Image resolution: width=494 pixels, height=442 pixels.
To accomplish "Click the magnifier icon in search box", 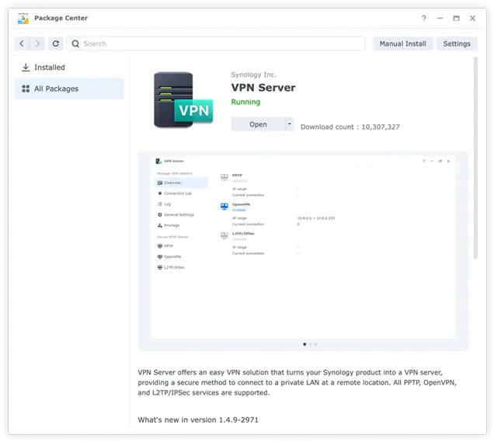I will pyautogui.click(x=75, y=44).
